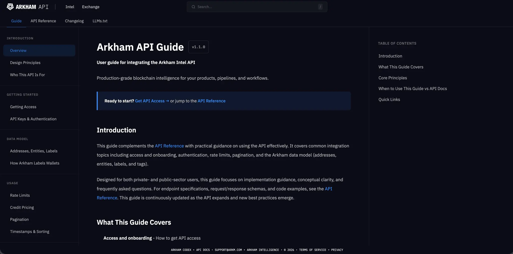Open Design Principles sidebar page

[x=25, y=62]
